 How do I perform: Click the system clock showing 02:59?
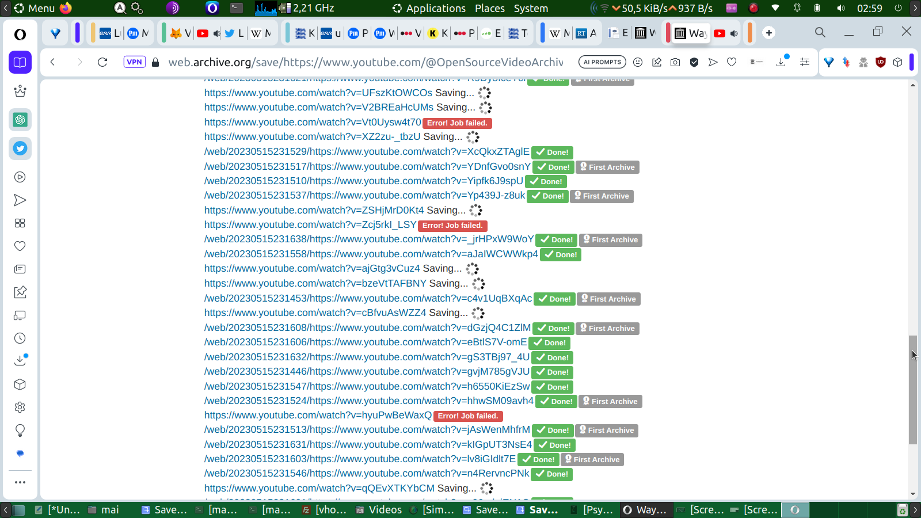point(869,8)
